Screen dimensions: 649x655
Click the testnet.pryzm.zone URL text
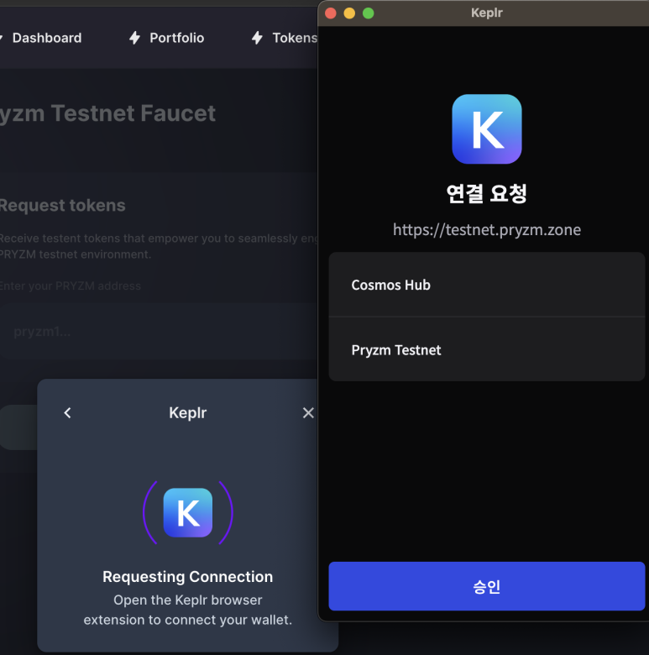487,230
